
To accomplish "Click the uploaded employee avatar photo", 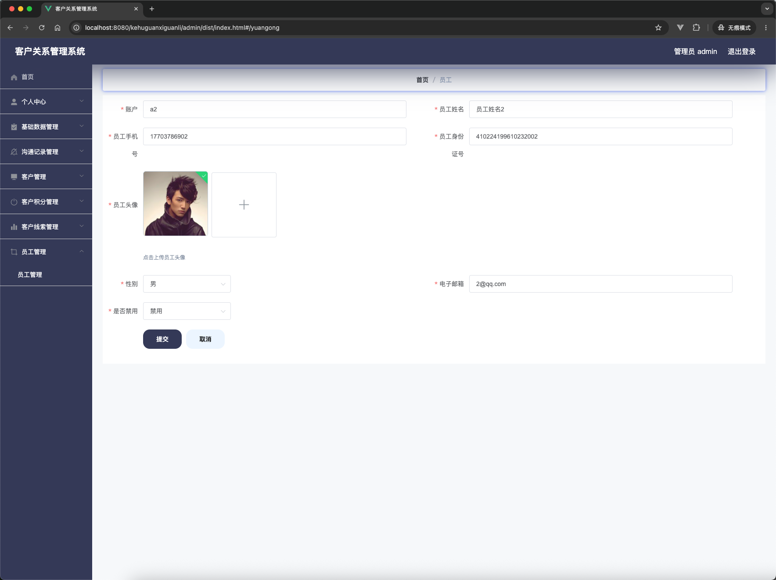I will (x=176, y=204).
